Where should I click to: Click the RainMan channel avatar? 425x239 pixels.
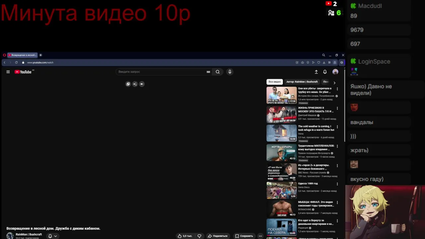coord(10,236)
